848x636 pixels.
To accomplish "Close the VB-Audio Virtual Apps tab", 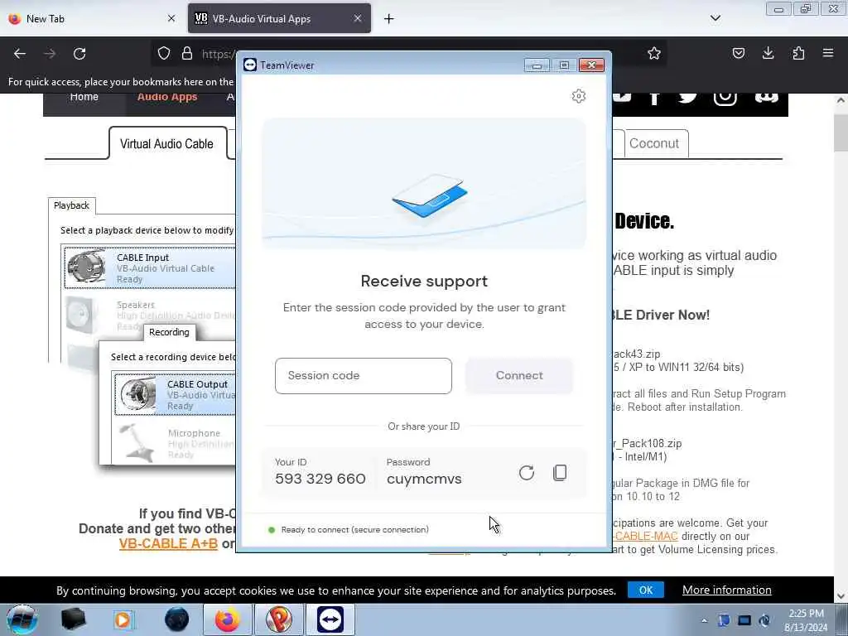I will click(x=358, y=19).
